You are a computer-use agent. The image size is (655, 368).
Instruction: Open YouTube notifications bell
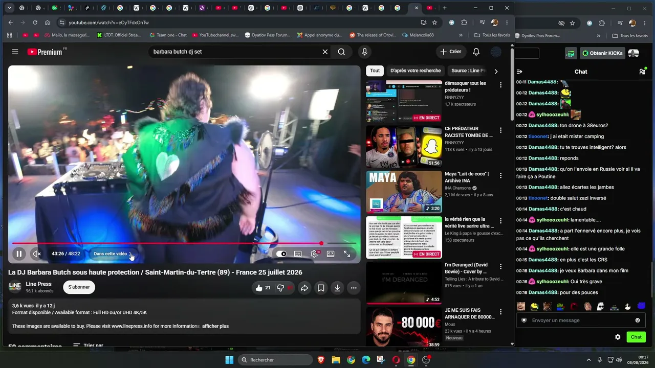[476, 52]
